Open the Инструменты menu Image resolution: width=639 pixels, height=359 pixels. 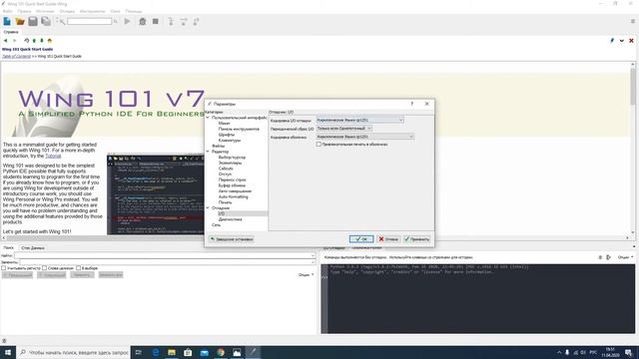92,11
